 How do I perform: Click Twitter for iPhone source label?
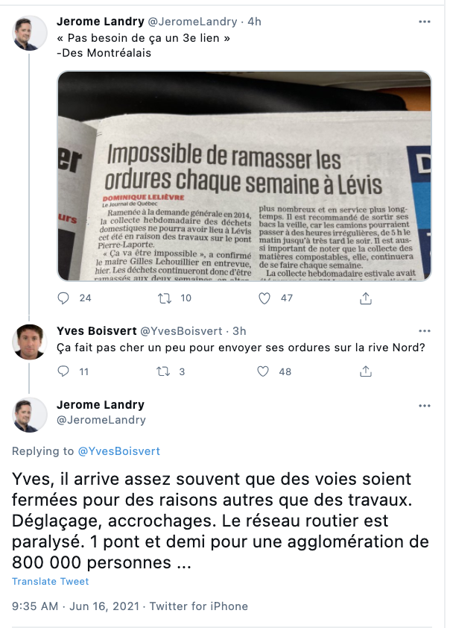click(x=199, y=606)
